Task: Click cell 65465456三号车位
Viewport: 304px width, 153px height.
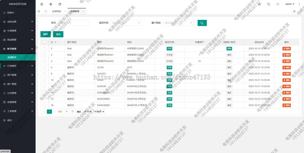Action: [x=137, y=86]
